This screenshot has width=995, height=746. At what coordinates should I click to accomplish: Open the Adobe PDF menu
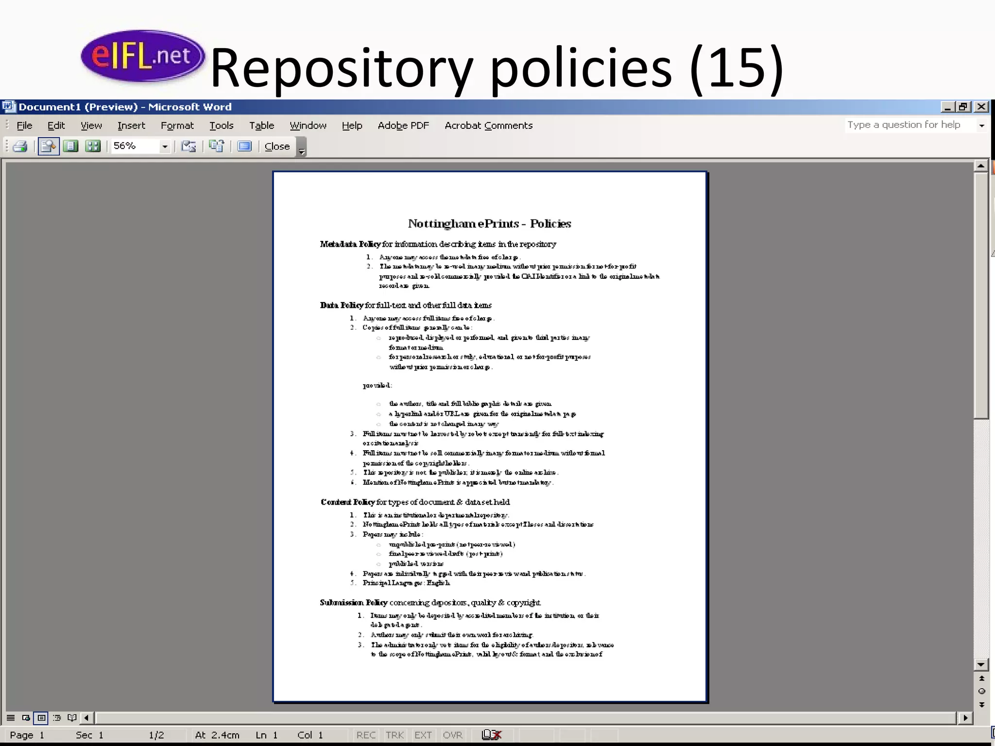point(403,125)
